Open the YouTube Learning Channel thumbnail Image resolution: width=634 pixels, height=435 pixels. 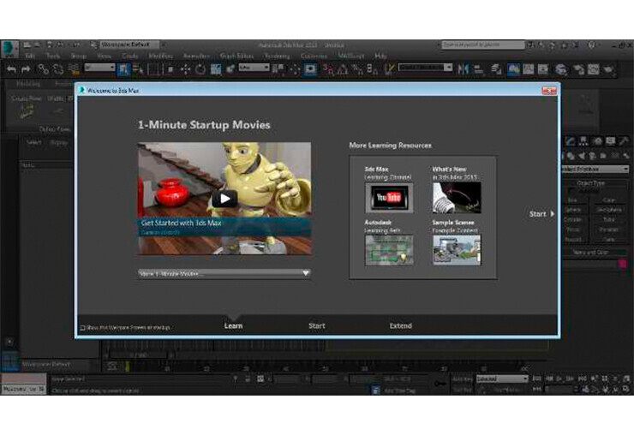(x=389, y=198)
